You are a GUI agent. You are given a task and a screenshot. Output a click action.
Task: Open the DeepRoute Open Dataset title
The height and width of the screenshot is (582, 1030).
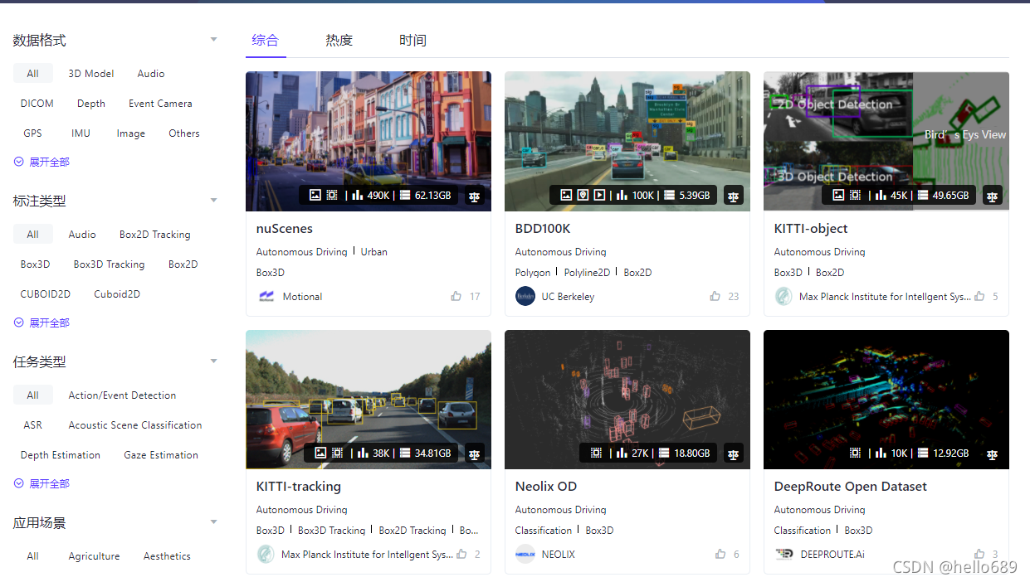(x=851, y=486)
